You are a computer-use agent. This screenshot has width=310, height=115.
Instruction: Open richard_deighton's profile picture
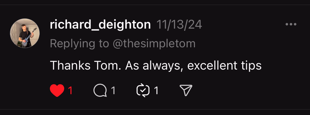pyautogui.click(x=25, y=34)
